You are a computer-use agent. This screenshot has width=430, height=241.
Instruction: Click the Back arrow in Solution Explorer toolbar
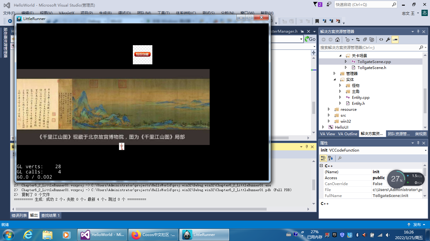tap(324, 40)
